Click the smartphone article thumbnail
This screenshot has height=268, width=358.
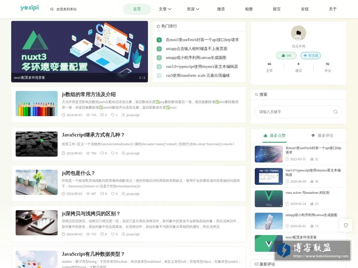(37, 223)
